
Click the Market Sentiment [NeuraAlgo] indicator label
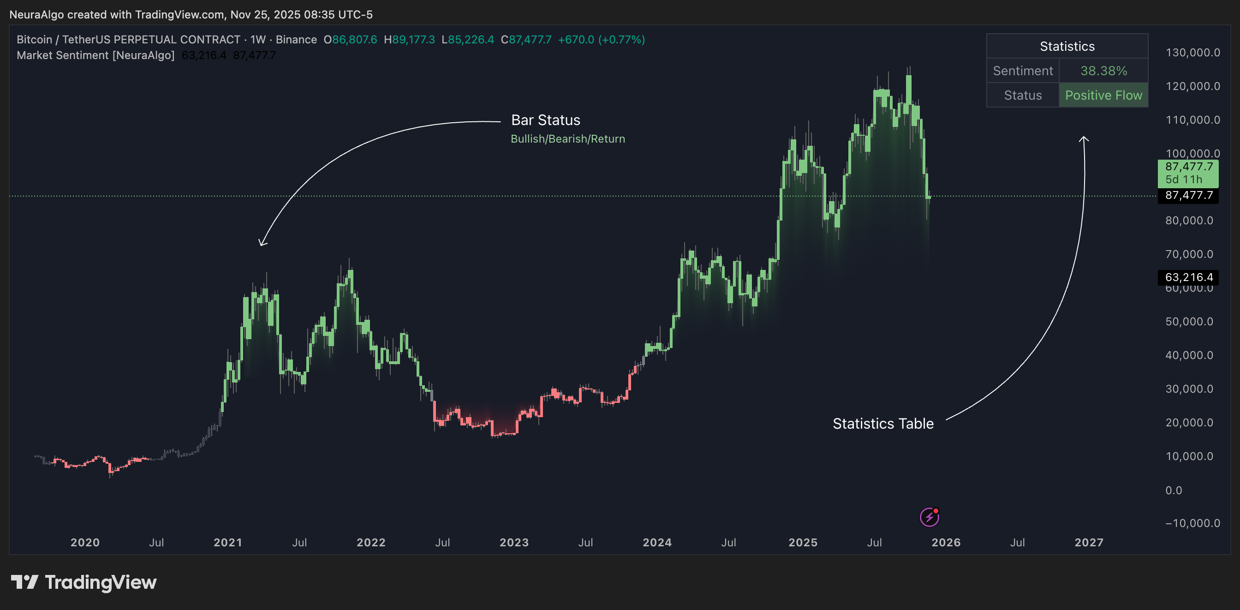(95, 55)
